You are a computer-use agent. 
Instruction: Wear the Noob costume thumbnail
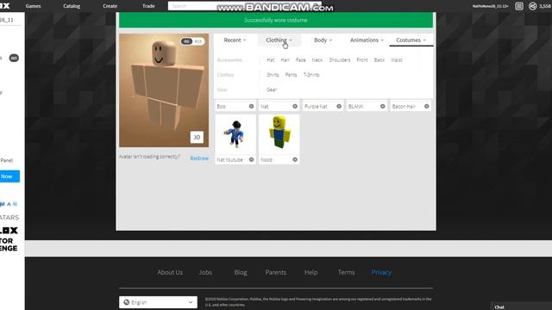click(x=279, y=134)
